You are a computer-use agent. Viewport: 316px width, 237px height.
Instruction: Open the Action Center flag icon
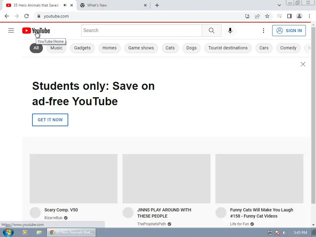point(277,233)
